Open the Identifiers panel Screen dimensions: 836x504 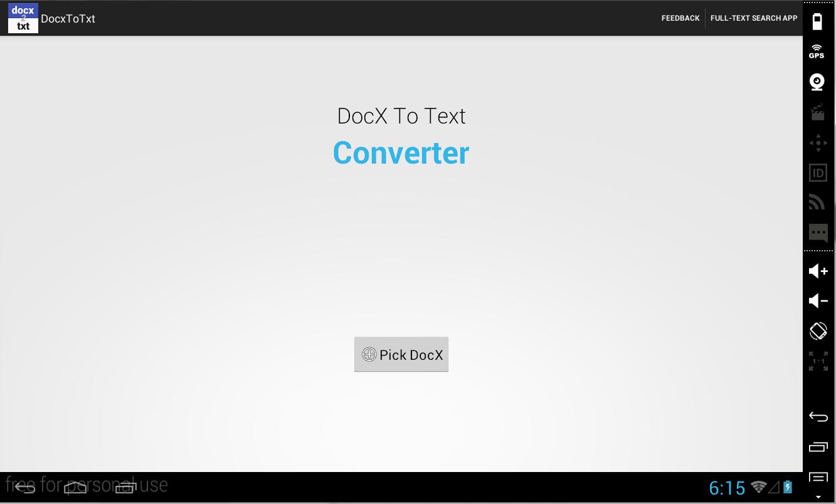pos(818,172)
